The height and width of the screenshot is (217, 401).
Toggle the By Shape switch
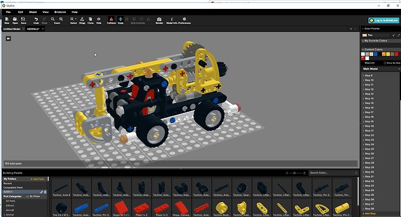coord(28,196)
